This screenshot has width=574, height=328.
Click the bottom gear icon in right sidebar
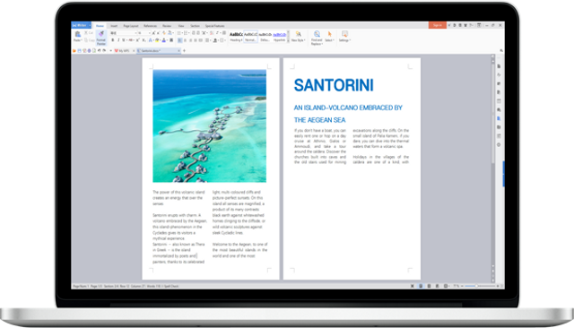[x=499, y=145]
